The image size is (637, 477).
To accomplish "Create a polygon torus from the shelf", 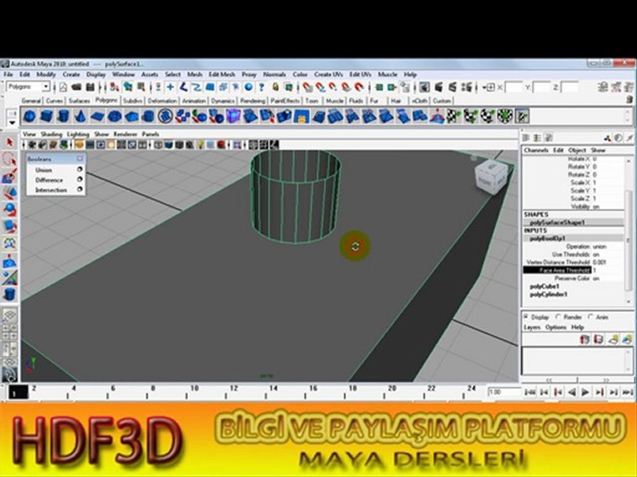I will [x=114, y=117].
